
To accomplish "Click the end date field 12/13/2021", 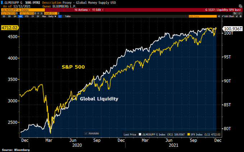I will [x=27, y=13].
